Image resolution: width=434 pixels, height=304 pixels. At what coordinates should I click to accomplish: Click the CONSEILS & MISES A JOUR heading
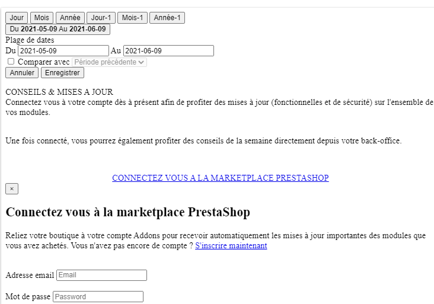tap(59, 92)
